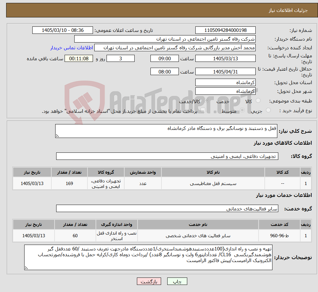Click the delivery province field کرمانشاه
This screenshot has width=318, height=292.
pyautogui.click(x=225, y=83)
